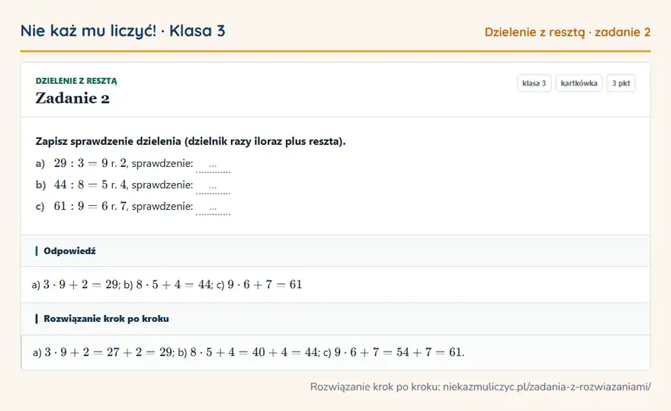Click equation '29 : 3 = 9 r. 2'
Image resolution: width=671 pixels, height=411 pixels.
click(90, 163)
